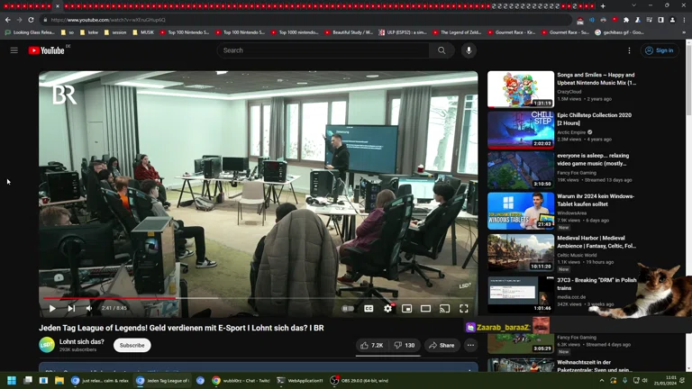
Task: Open the three-dot settings menu by Sign in
Action: tap(629, 50)
